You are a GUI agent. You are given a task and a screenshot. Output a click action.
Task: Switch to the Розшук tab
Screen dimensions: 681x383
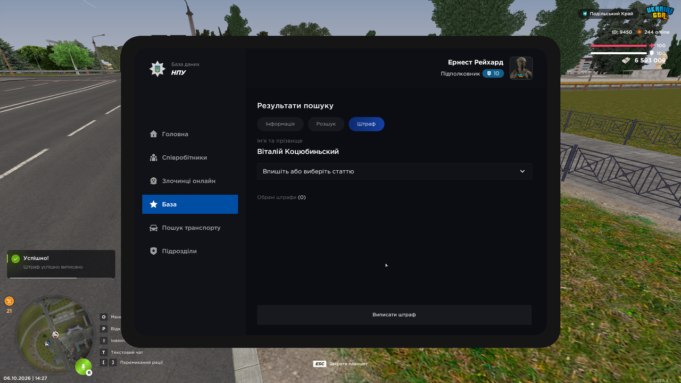326,124
